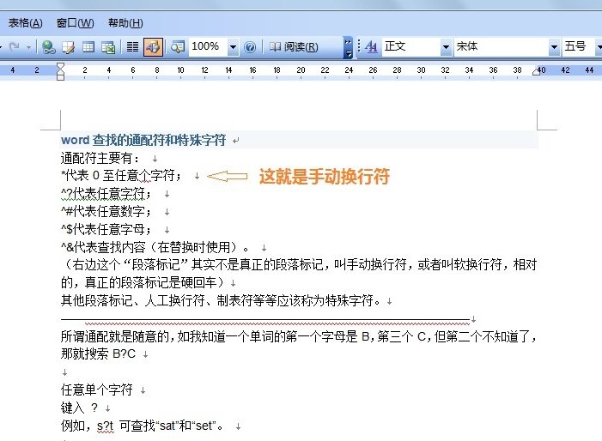Viewport: 602px width, 441px height.
Task: Expand the 正文 style dropdown arrow
Action: click(x=446, y=47)
